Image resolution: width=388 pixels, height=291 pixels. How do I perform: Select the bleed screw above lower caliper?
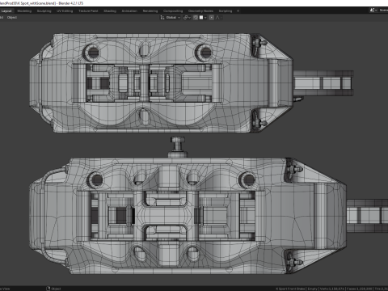click(x=178, y=147)
